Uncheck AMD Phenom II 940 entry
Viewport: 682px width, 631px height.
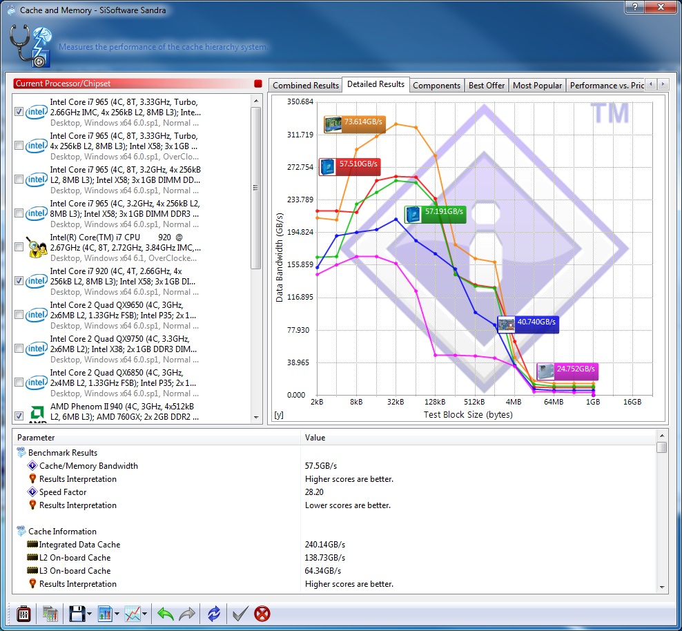(19, 416)
